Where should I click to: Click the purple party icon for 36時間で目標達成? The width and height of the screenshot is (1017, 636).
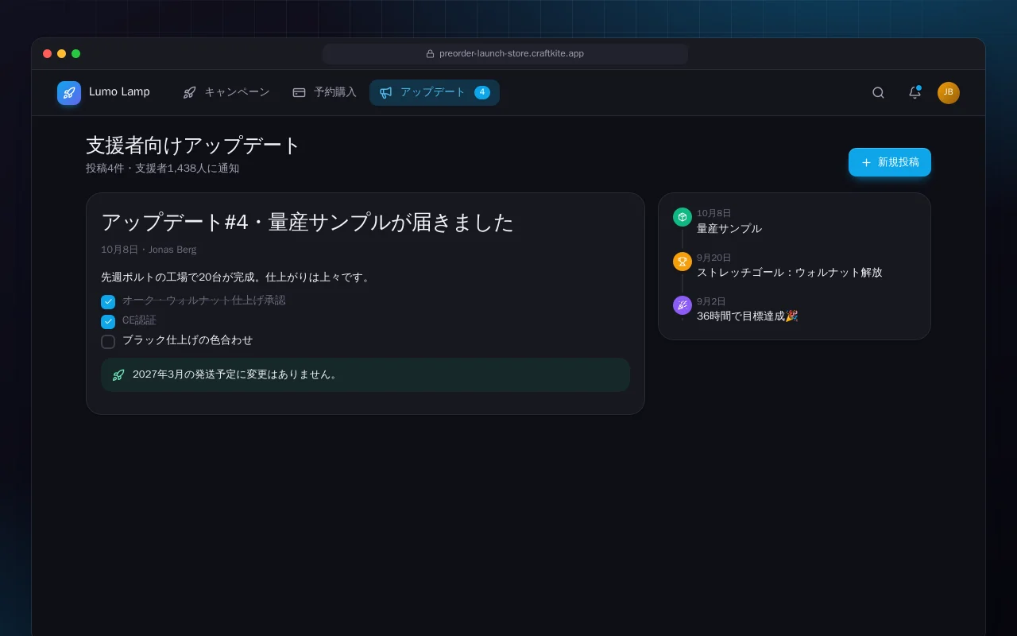[x=683, y=305]
